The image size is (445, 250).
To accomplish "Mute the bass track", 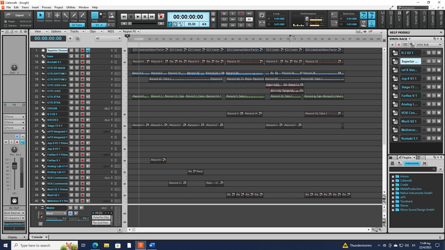I will tap(71, 56).
